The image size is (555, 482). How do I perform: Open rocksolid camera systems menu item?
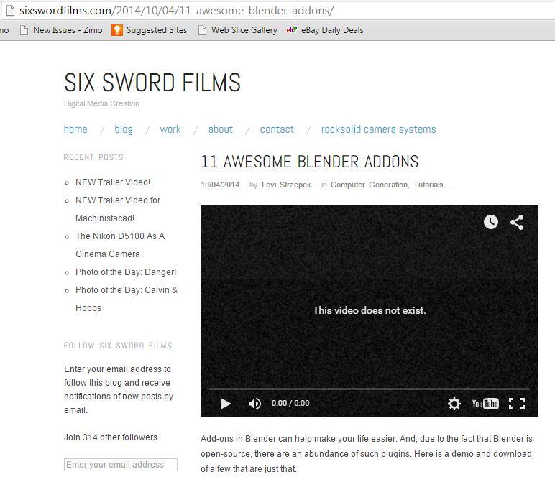pos(379,129)
